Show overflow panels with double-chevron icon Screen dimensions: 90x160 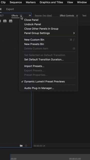[30, 15]
